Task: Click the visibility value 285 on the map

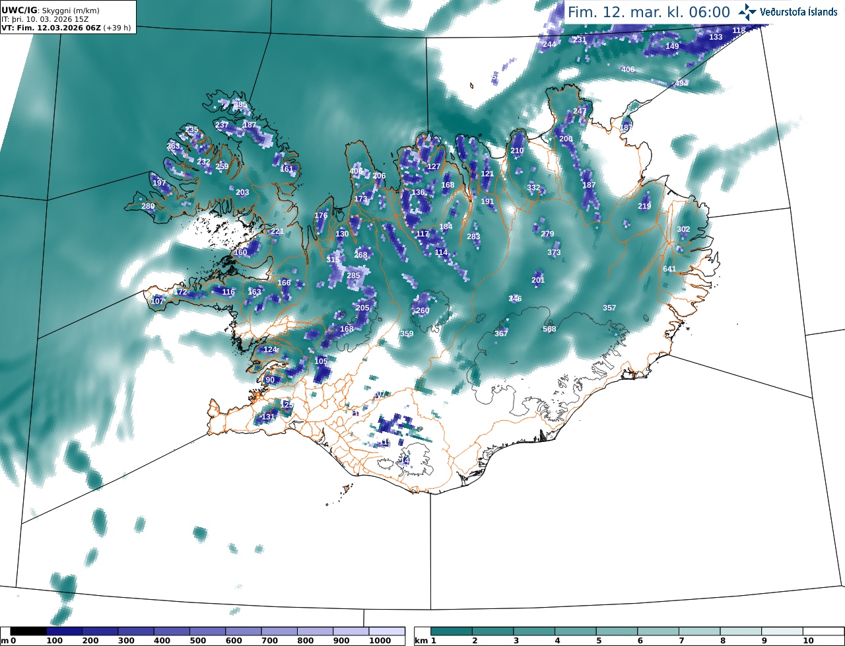Action: [354, 275]
